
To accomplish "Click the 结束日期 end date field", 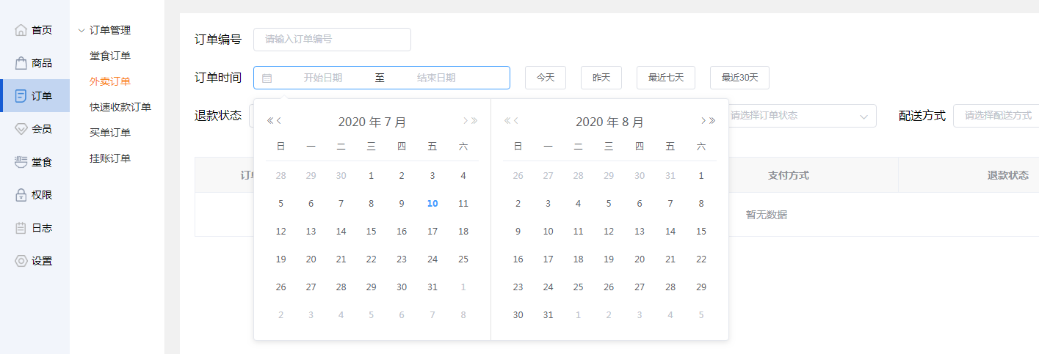I will click(x=436, y=78).
